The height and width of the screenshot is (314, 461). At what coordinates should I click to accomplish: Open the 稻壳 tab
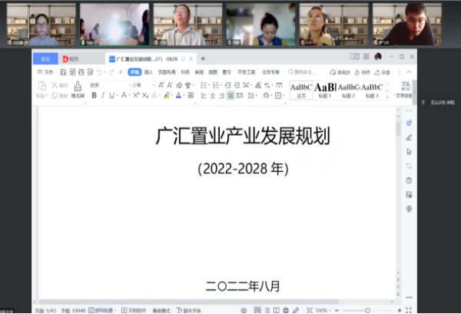[71, 59]
